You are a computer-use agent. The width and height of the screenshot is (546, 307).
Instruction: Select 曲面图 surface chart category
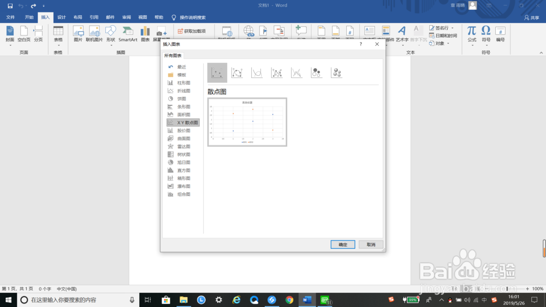[183, 139]
